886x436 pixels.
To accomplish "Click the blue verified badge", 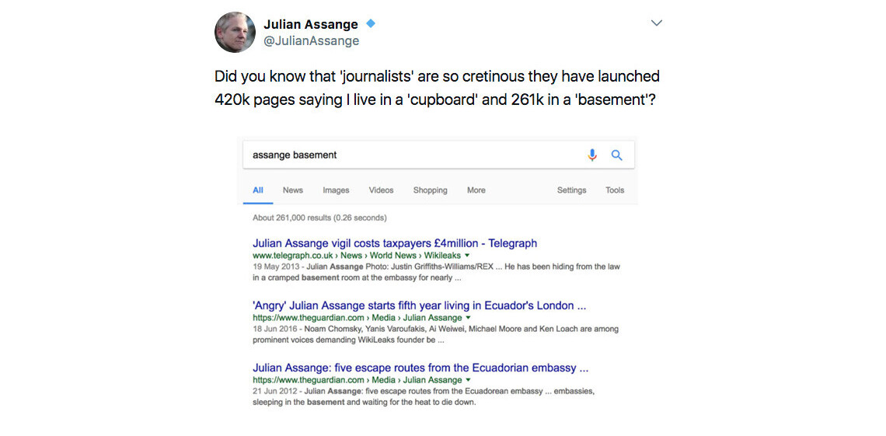I will point(371,24).
